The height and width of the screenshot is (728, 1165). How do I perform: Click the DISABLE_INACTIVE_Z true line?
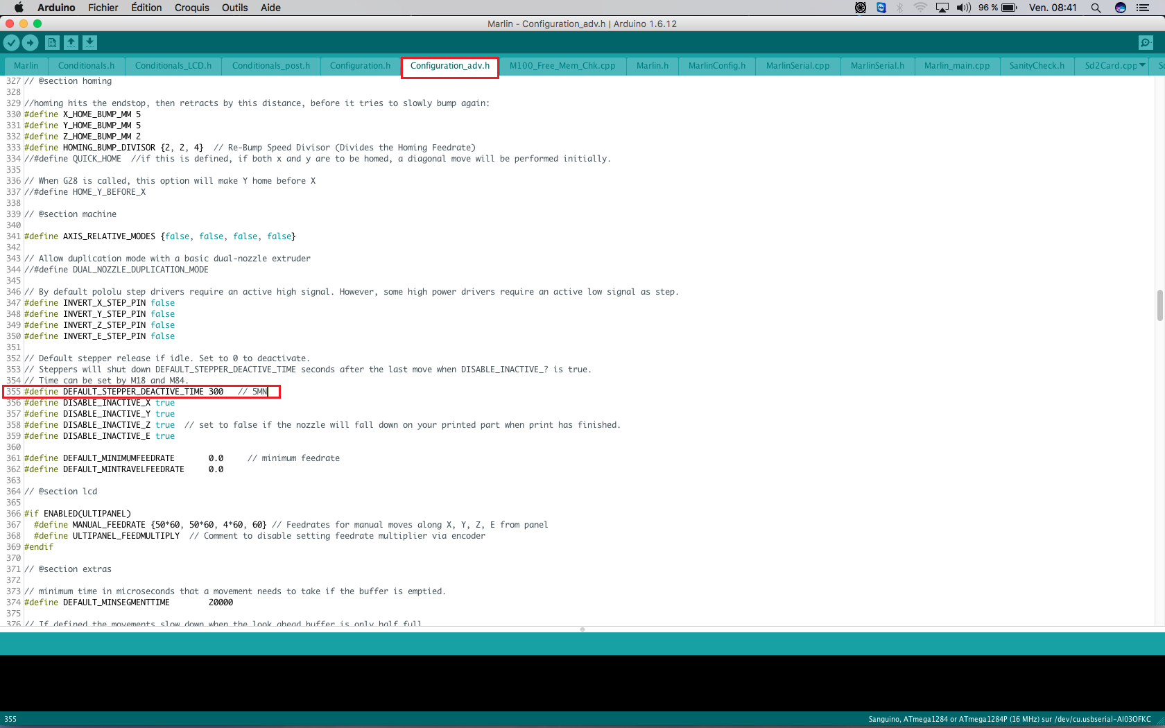[x=322, y=425]
